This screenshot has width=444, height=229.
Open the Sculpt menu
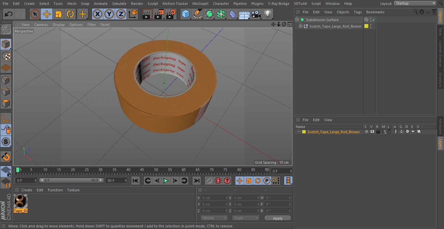click(x=152, y=4)
